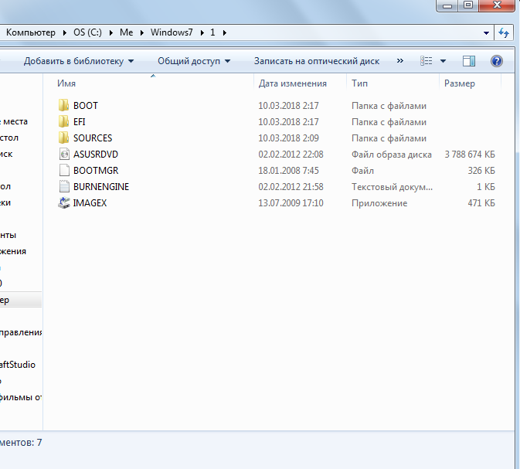
Task: Navigate to 'OS (C:)' in breadcrumb
Action: tap(87, 32)
